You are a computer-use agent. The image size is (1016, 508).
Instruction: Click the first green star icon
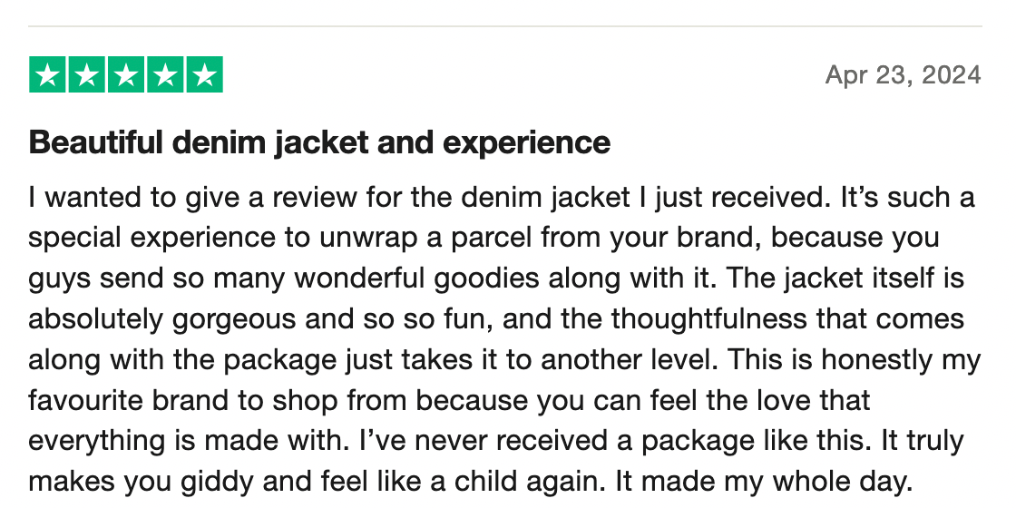[48, 75]
